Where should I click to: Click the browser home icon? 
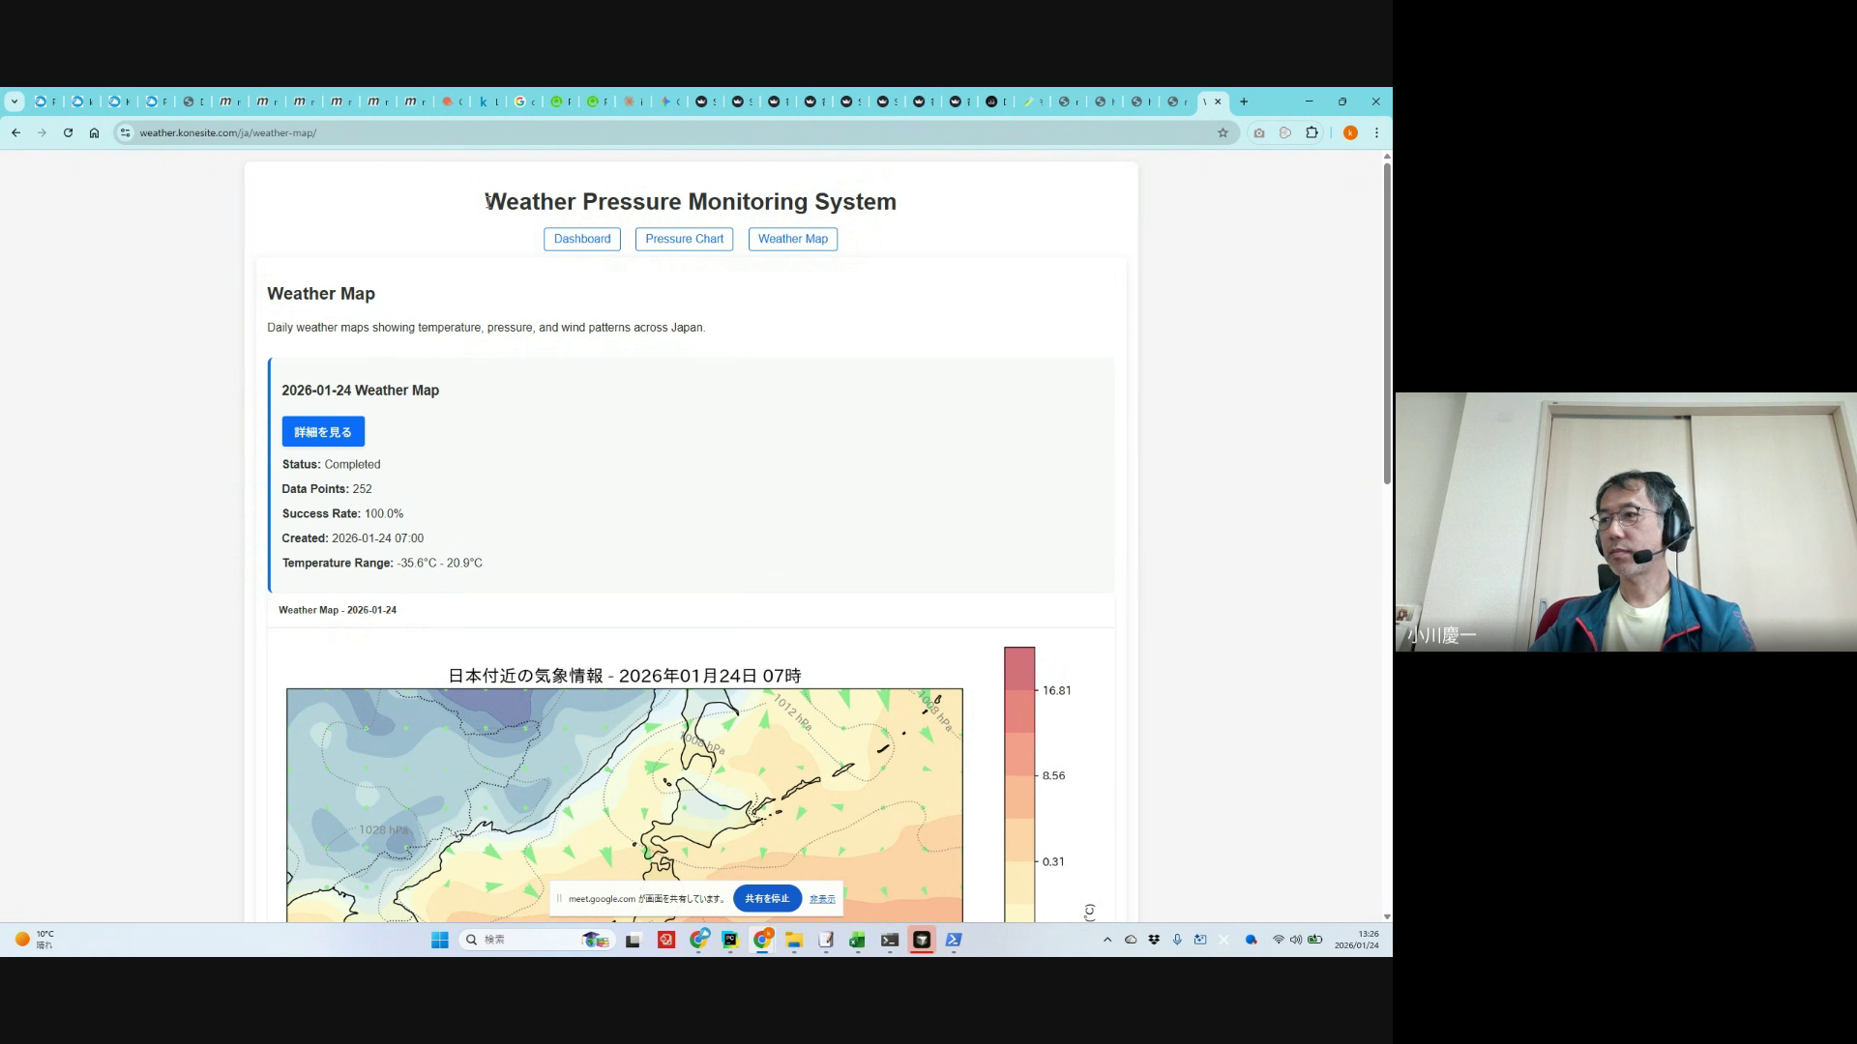pos(94,132)
